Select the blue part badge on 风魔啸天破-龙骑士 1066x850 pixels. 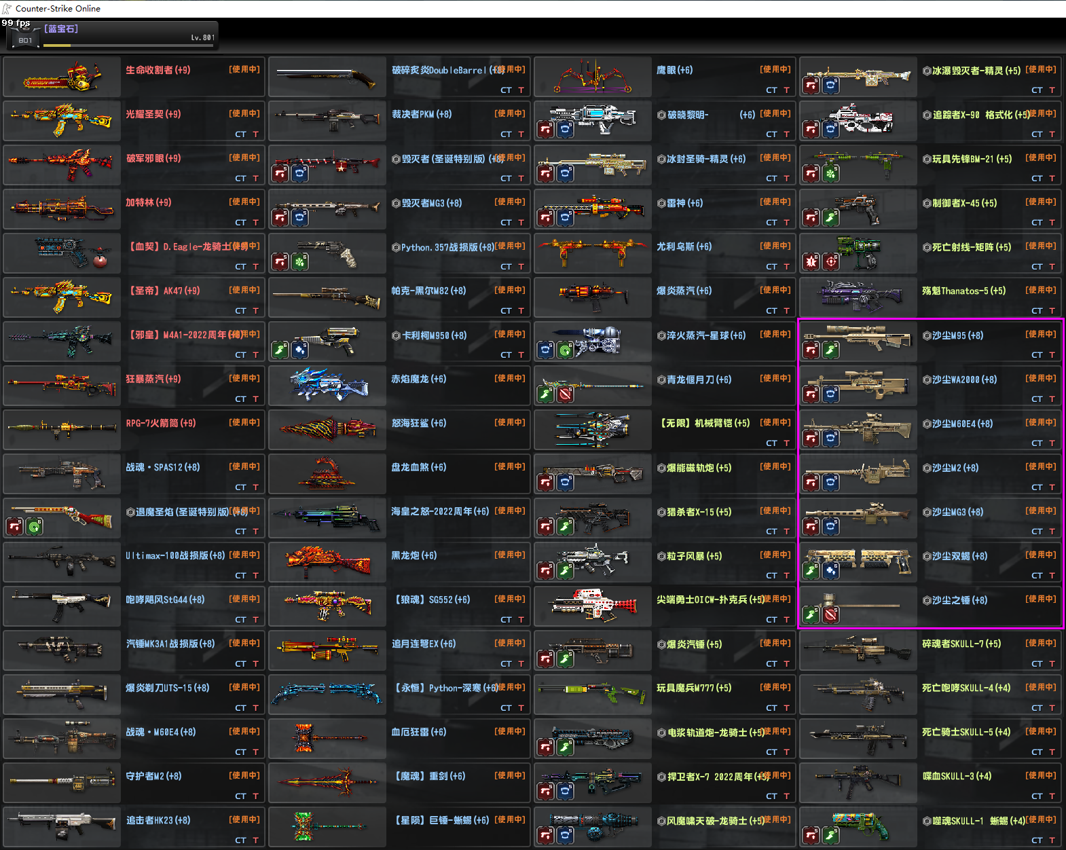pyautogui.click(x=565, y=835)
